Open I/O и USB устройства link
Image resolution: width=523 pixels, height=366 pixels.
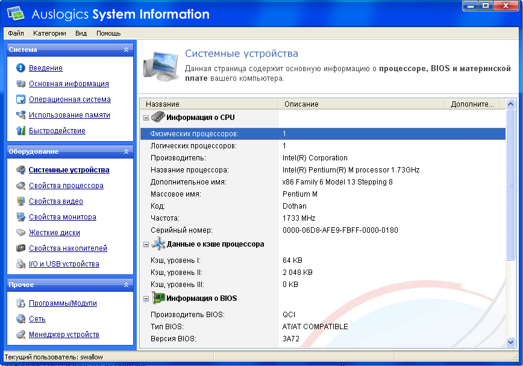click(64, 263)
